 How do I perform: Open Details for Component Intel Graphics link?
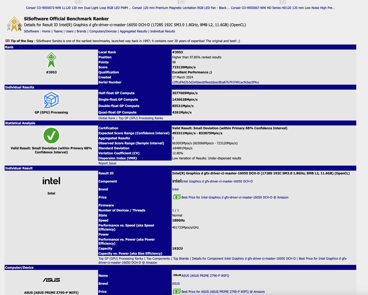244,259
